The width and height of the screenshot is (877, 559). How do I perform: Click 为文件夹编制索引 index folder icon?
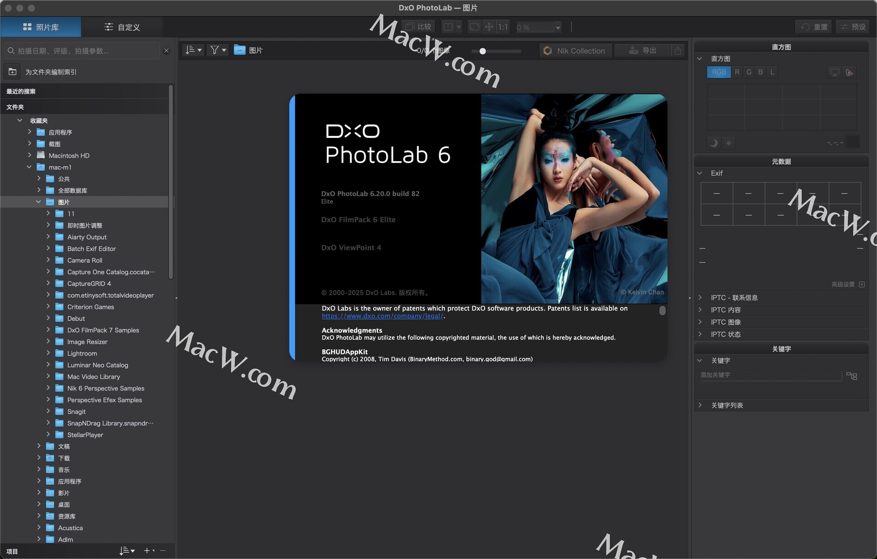tap(12, 72)
